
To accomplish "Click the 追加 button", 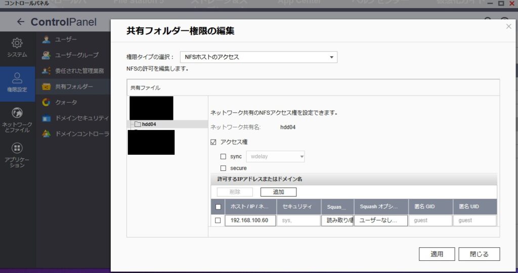I will coord(278,192).
